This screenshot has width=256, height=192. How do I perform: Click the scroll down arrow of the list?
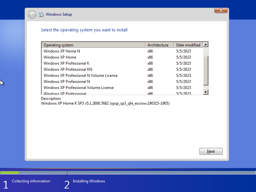pos(205,92)
